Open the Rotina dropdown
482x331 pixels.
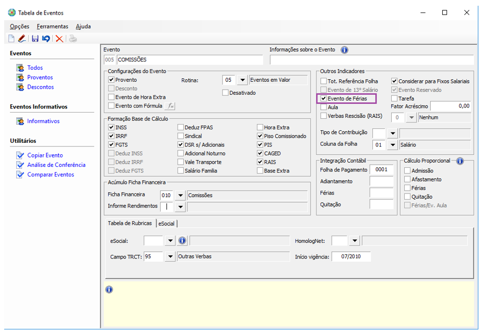(x=242, y=80)
